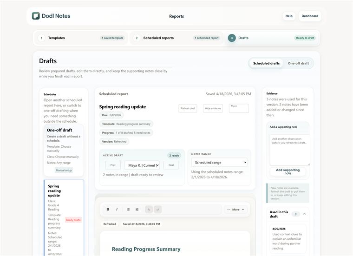
Task: Open the More menu beside Hide evidence
Action: click(x=239, y=108)
